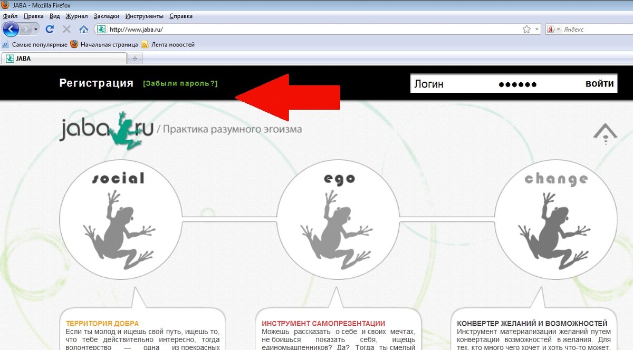Go back with the Firefox back arrow
This screenshot has width=633, height=350.
tap(11, 29)
